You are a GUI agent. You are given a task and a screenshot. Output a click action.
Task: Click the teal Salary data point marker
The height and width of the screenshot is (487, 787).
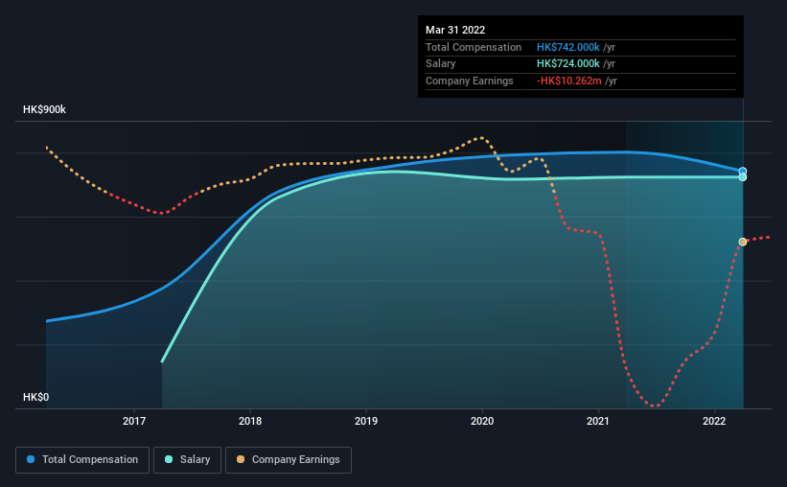[x=742, y=177]
